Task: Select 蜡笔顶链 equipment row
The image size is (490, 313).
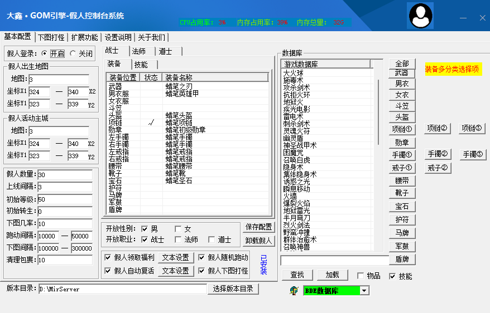Action: 188,122
